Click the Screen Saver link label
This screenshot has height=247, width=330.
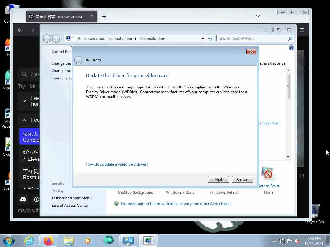pyautogui.click(x=269, y=186)
